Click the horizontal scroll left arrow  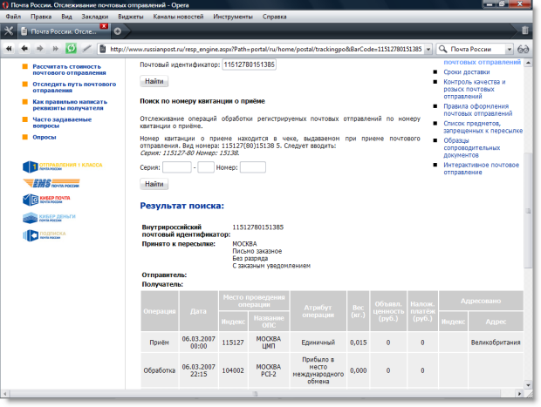(x=5, y=394)
